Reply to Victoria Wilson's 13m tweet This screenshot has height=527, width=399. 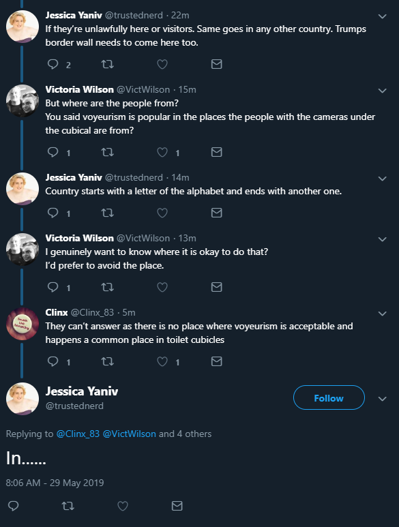coord(53,287)
